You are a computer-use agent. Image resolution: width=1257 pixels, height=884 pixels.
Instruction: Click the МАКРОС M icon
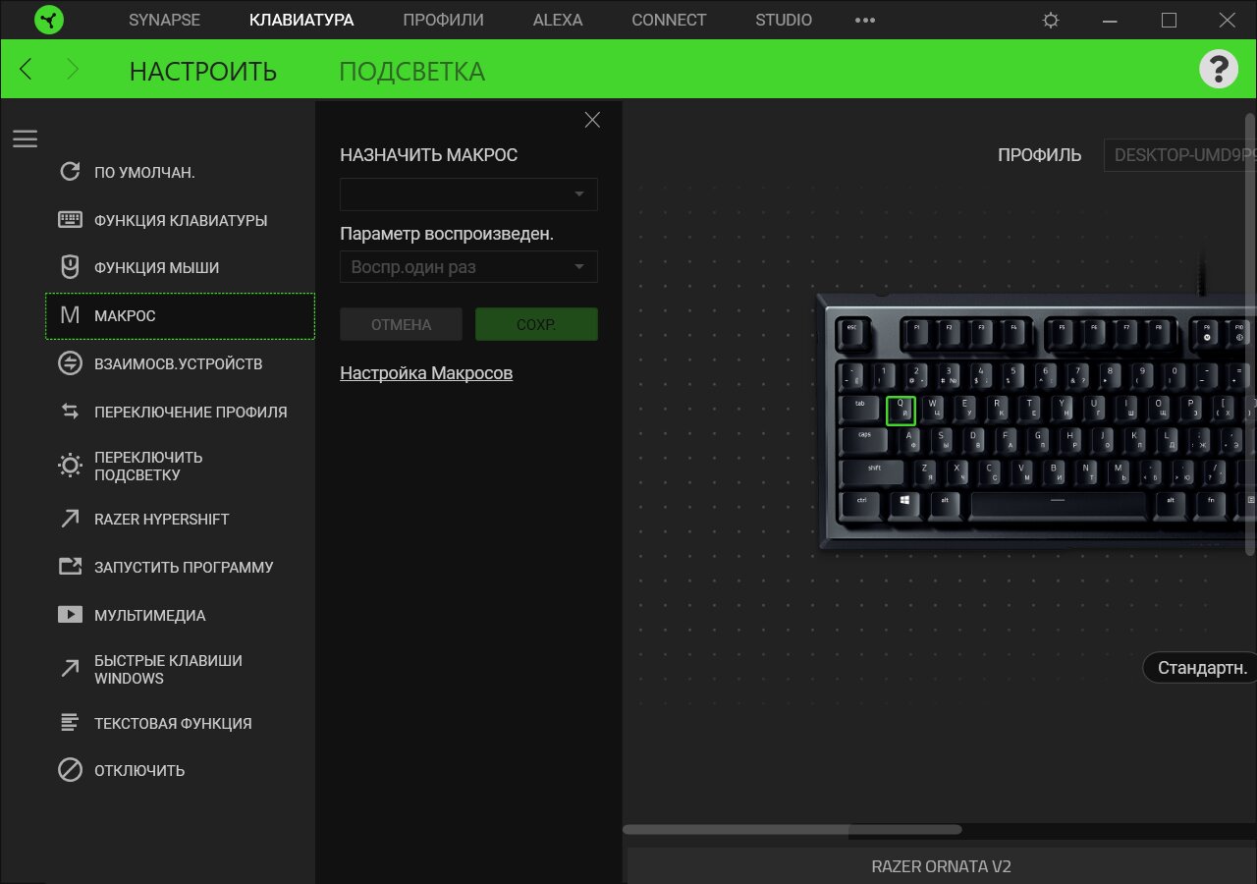point(70,315)
